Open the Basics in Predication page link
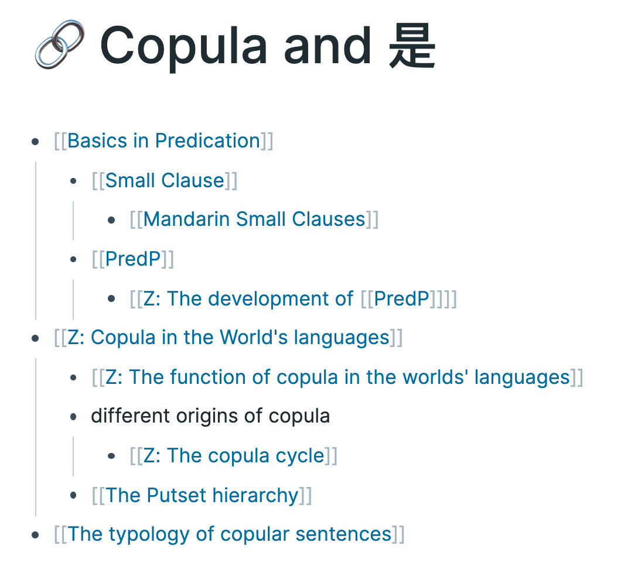The width and height of the screenshot is (621, 563). coord(163,141)
